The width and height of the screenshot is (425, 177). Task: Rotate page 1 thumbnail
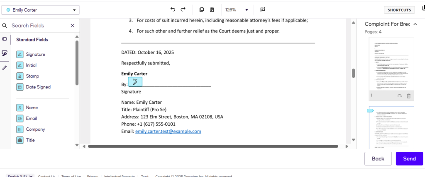click(399, 96)
